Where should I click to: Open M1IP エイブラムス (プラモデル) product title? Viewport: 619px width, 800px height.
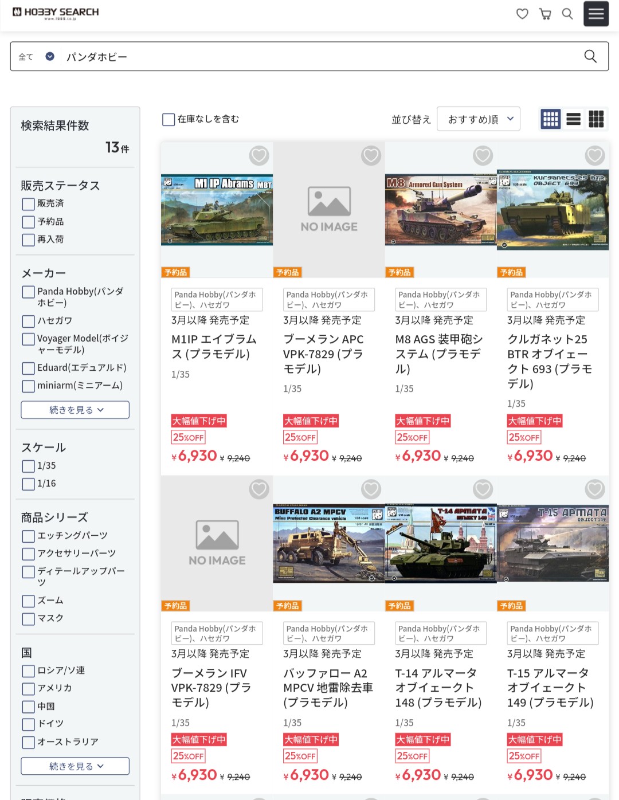214,346
